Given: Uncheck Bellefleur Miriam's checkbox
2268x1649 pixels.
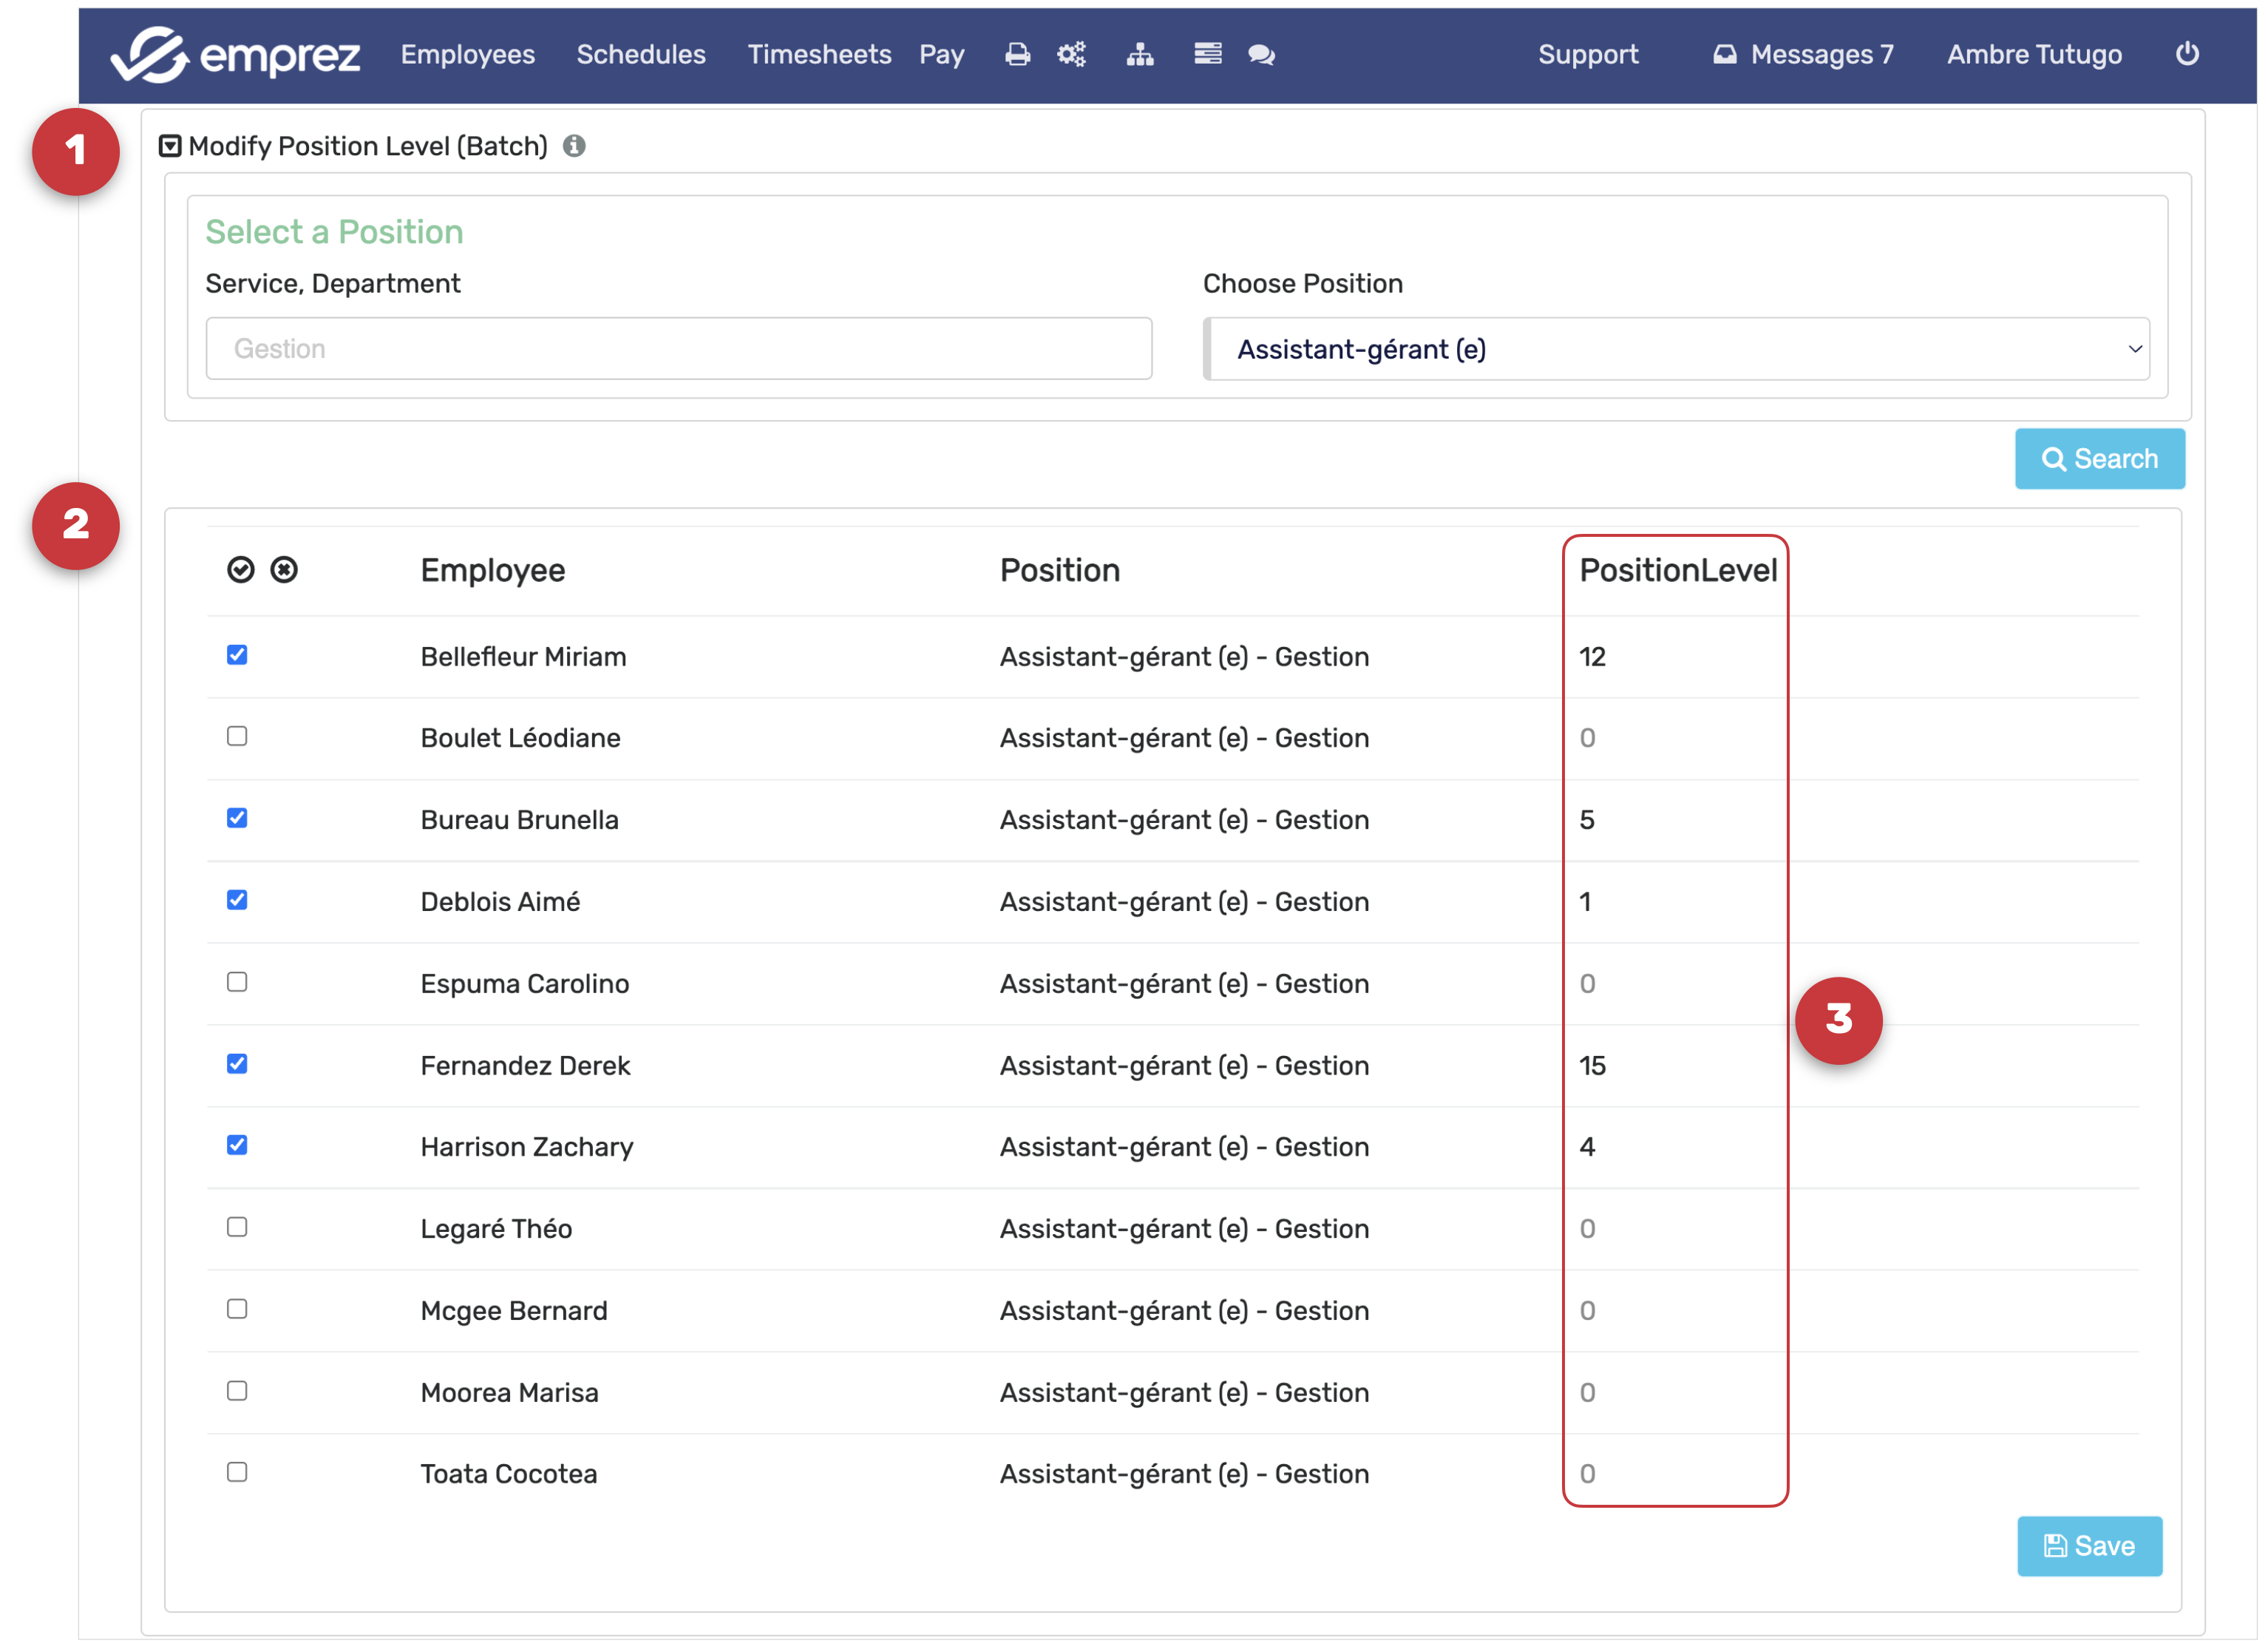Looking at the screenshot, I should (237, 655).
